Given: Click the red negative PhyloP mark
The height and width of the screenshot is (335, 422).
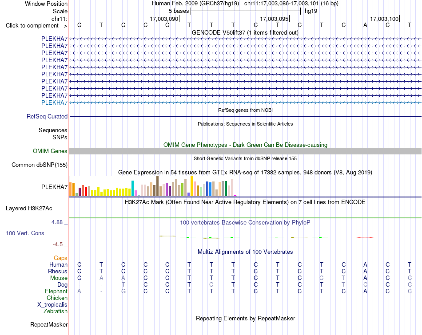Looking at the screenshot, I should [365, 237].
